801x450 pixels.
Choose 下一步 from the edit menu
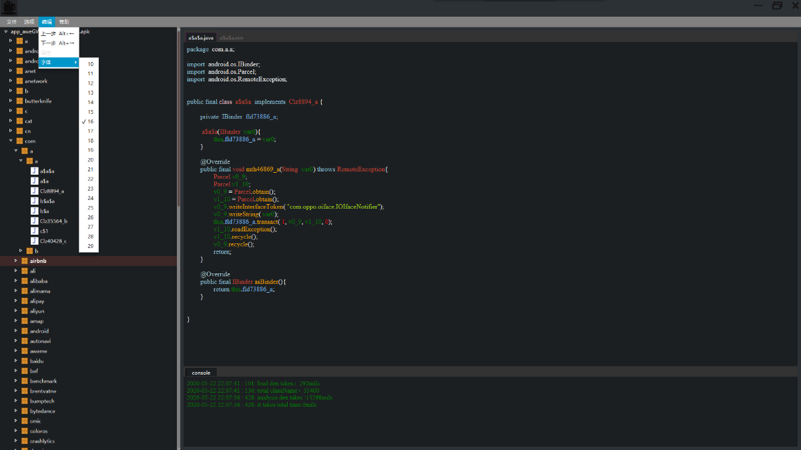coord(59,43)
